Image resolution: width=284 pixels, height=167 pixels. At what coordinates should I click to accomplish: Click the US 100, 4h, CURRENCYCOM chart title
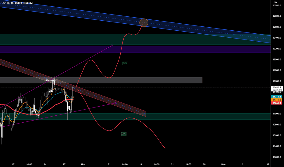point(17,3)
